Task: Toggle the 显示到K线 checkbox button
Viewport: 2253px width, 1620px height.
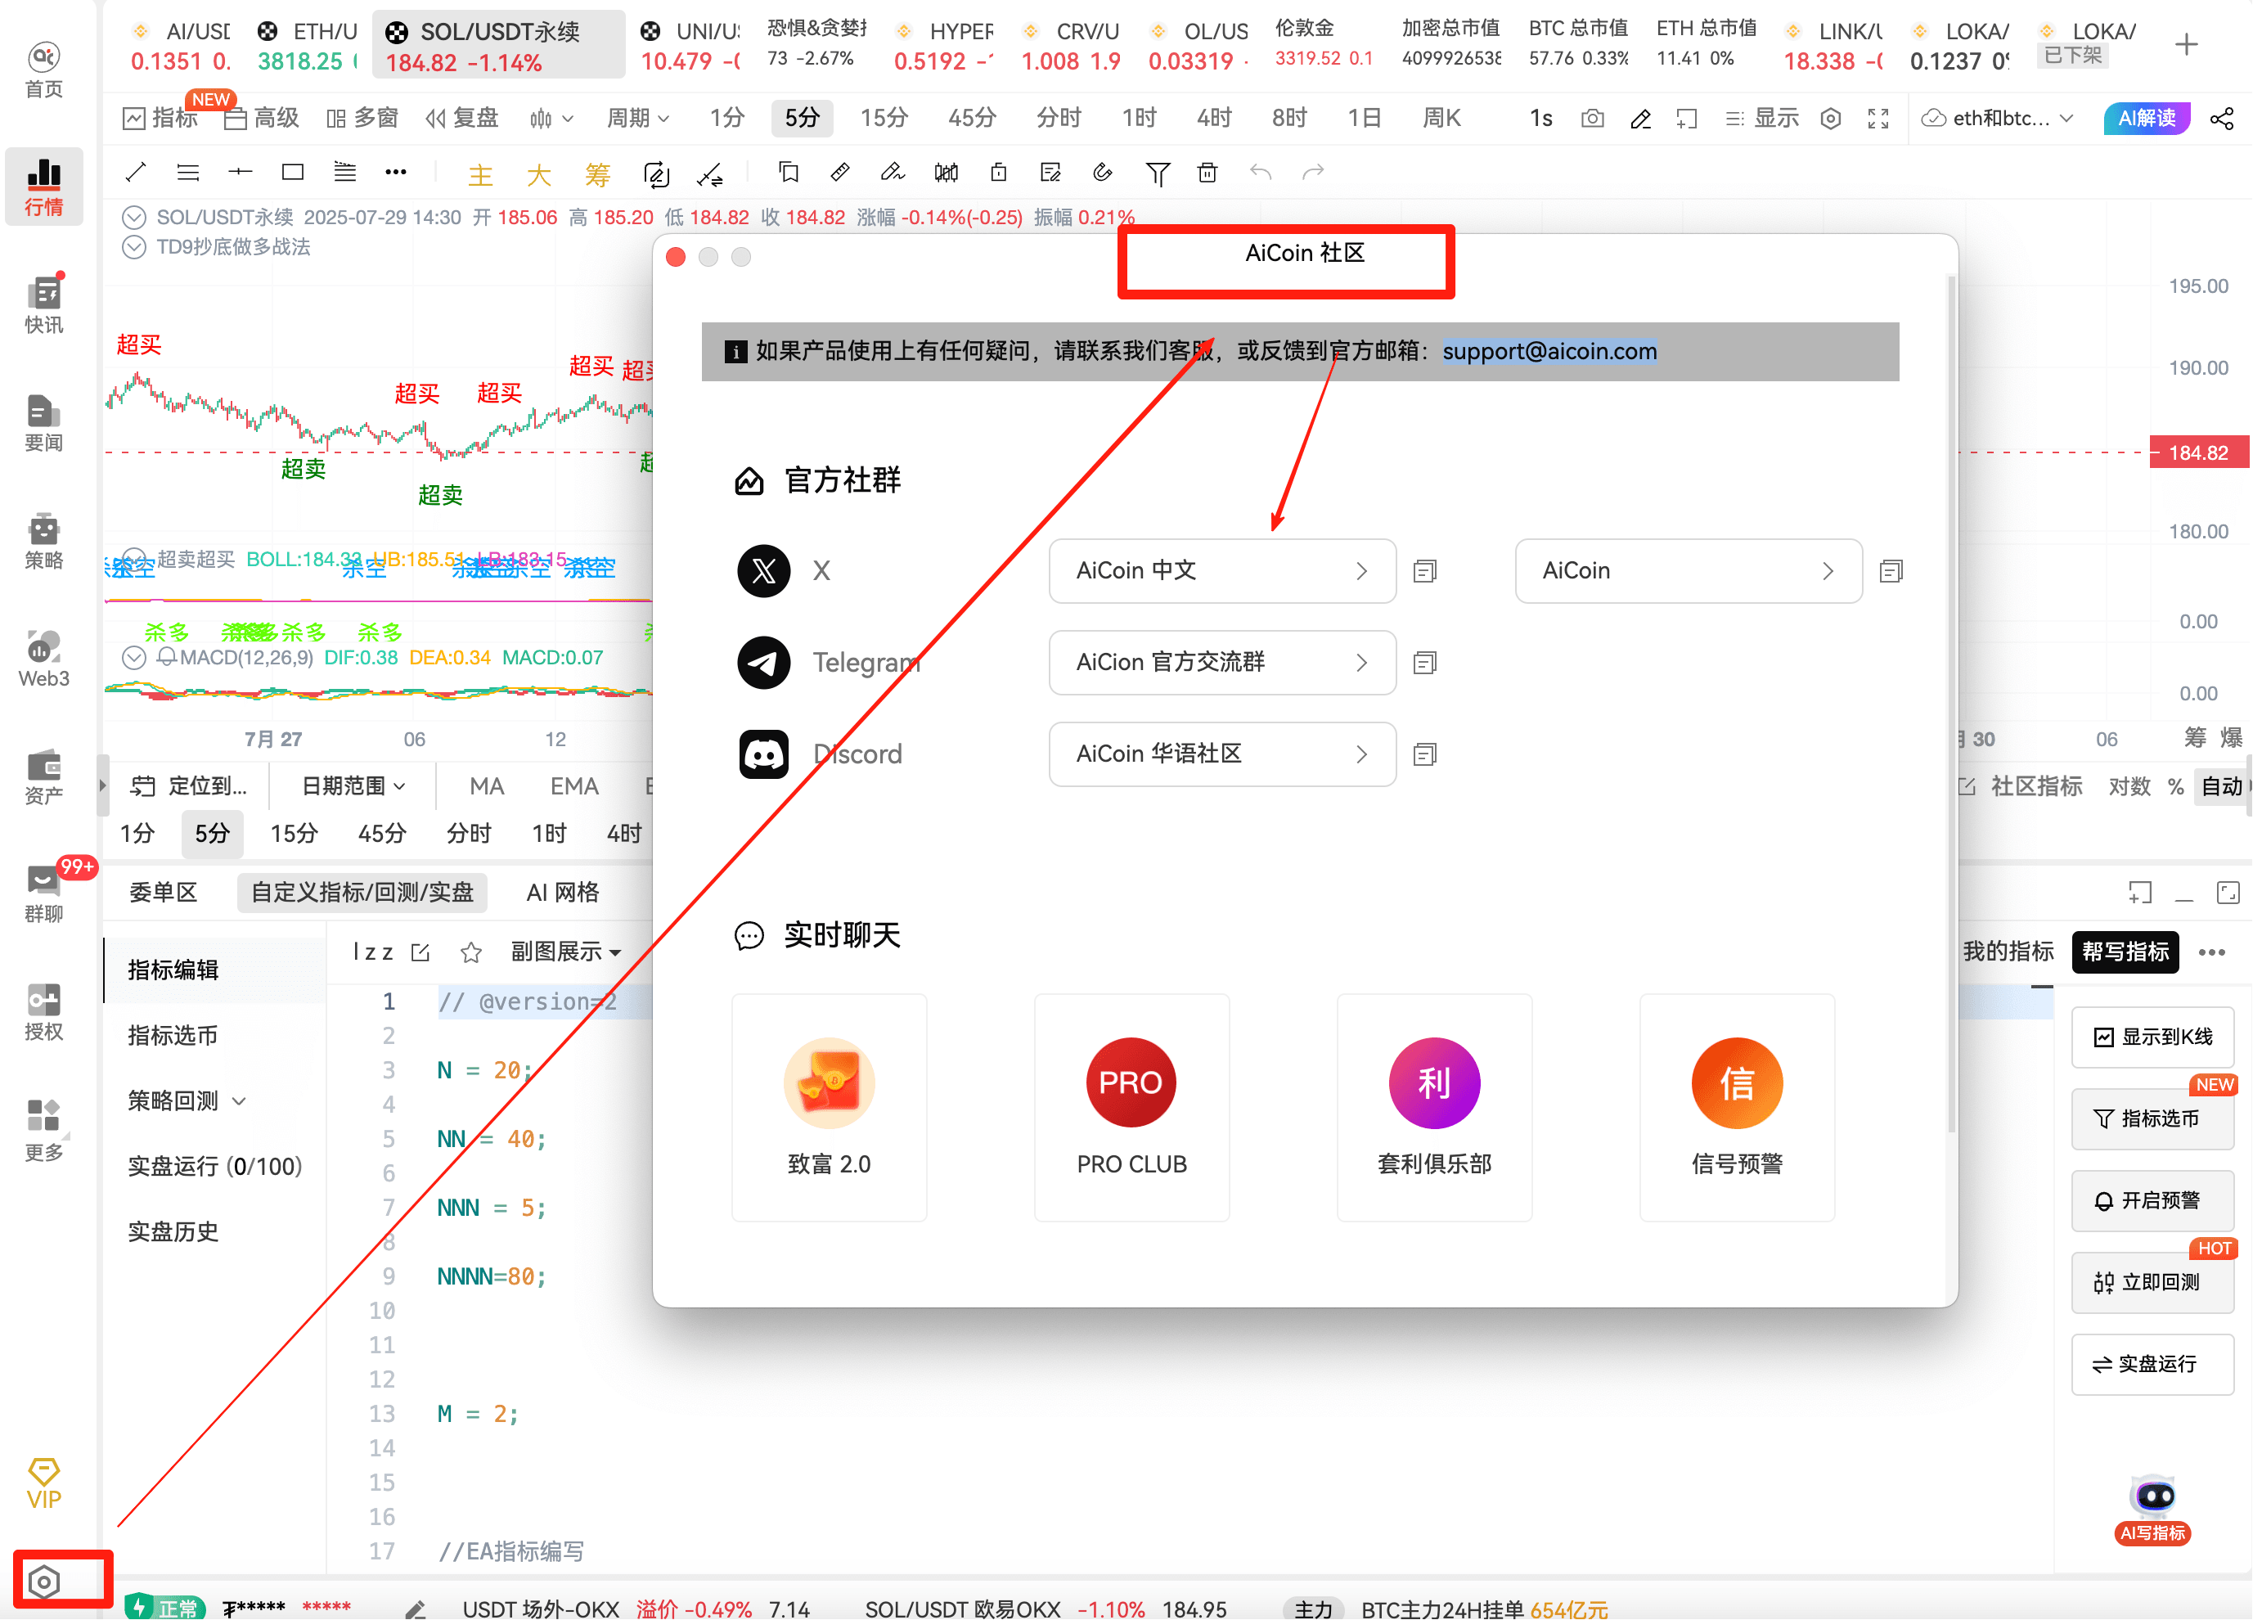Action: 2152,1038
